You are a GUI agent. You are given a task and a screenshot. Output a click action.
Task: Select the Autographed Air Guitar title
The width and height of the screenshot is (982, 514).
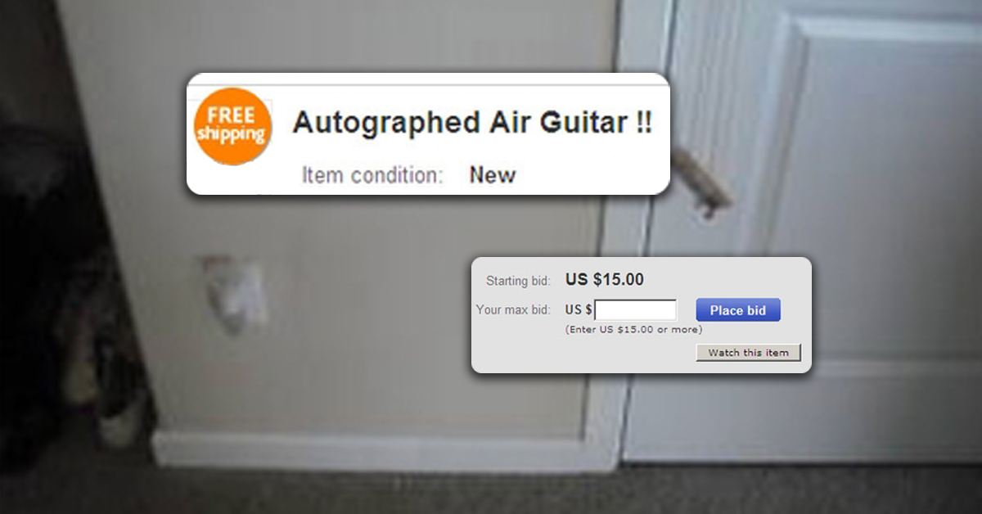tap(472, 124)
